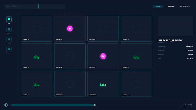This screenshot has width=196, height=110.
Task: Click the playback progress slider handle
Action: click(95, 105)
